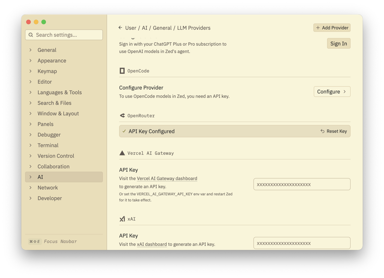Expand the Debugger section chevron

pos(30,135)
